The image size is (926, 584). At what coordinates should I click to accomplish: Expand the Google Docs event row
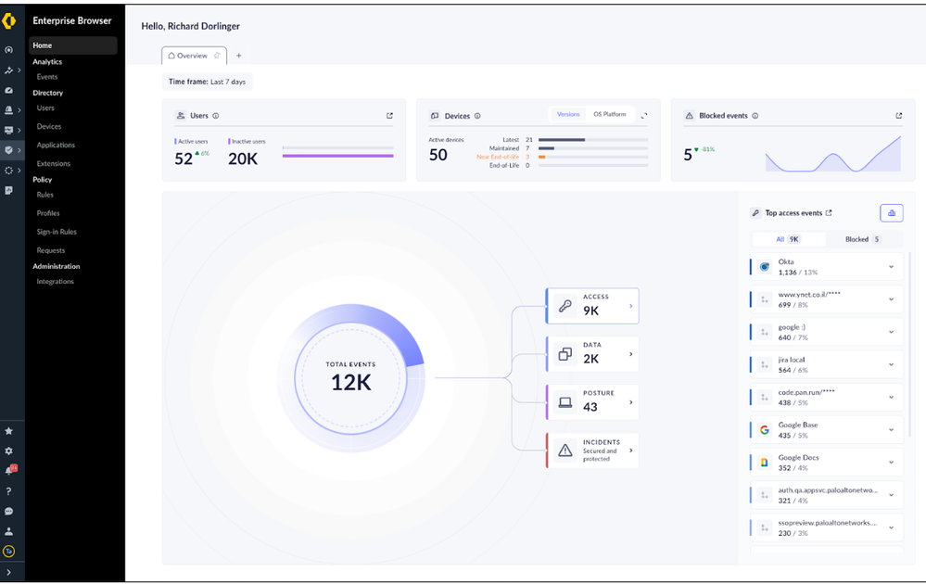(891, 463)
